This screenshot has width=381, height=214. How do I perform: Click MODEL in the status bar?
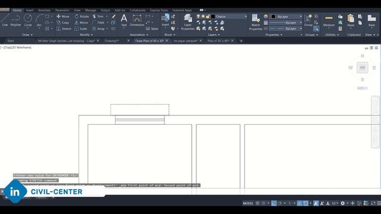[x=248, y=203]
